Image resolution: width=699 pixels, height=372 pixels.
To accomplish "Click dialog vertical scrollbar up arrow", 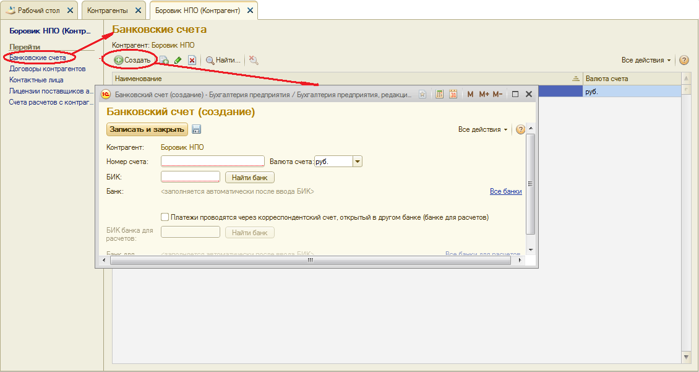I will (x=531, y=128).
